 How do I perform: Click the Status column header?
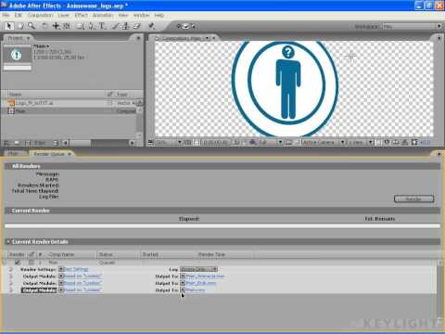click(x=106, y=254)
